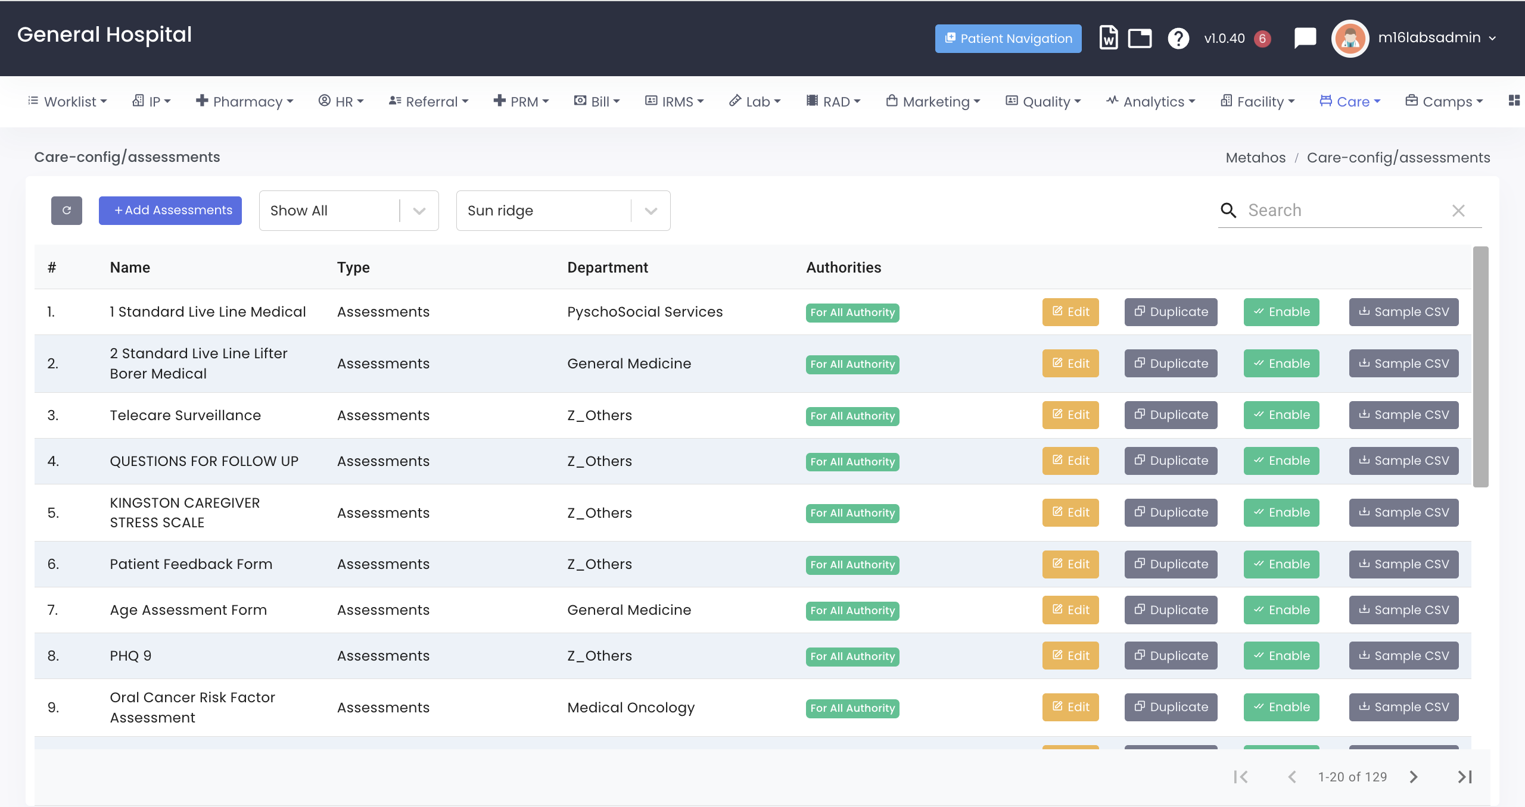
Task: Click the folder icon in header
Action: [1140, 38]
